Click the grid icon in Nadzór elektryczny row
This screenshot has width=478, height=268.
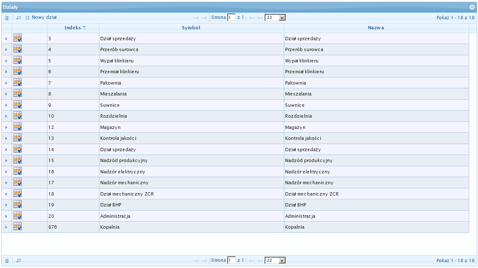pos(18,171)
